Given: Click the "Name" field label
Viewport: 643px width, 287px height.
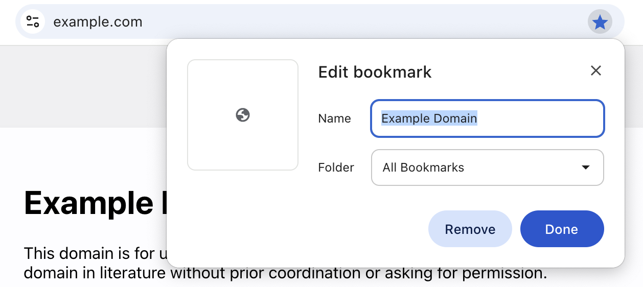Looking at the screenshot, I should (334, 118).
